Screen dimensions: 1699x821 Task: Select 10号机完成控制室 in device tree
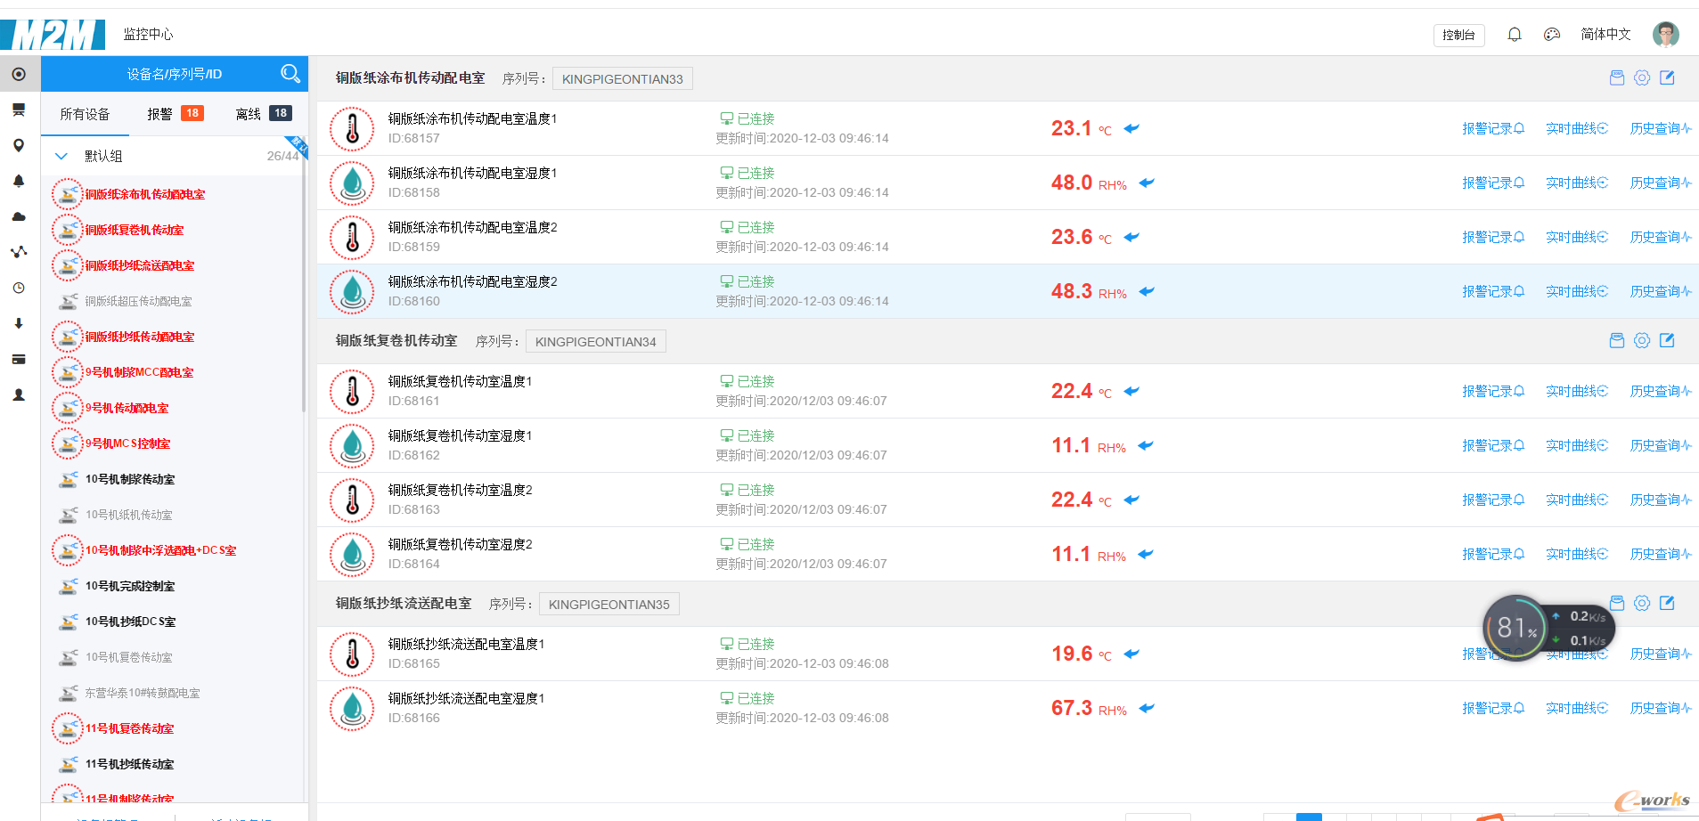point(130,586)
